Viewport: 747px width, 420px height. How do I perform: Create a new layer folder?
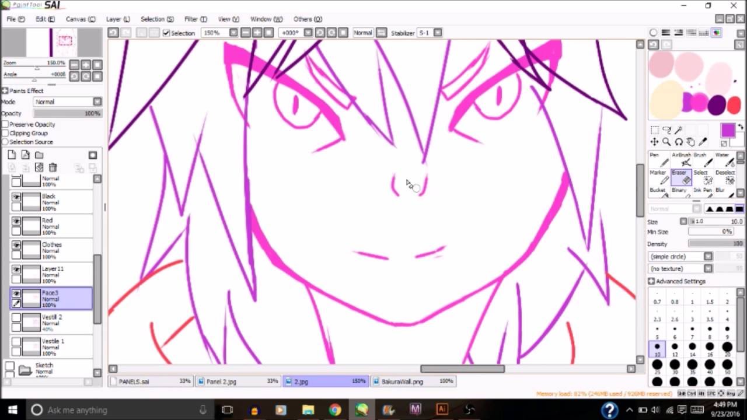click(39, 155)
